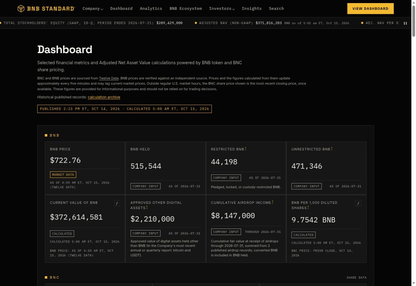The height and width of the screenshot is (286, 416).
Task: Click the Dashboard page heading
Action: (65, 49)
